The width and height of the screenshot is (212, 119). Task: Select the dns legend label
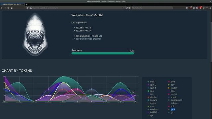click(172, 91)
